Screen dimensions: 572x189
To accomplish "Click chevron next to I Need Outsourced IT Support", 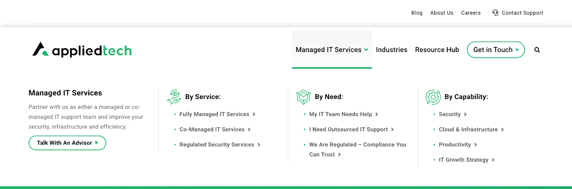I will pos(393,129).
